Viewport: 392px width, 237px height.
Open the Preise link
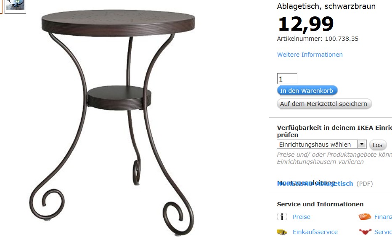click(301, 217)
